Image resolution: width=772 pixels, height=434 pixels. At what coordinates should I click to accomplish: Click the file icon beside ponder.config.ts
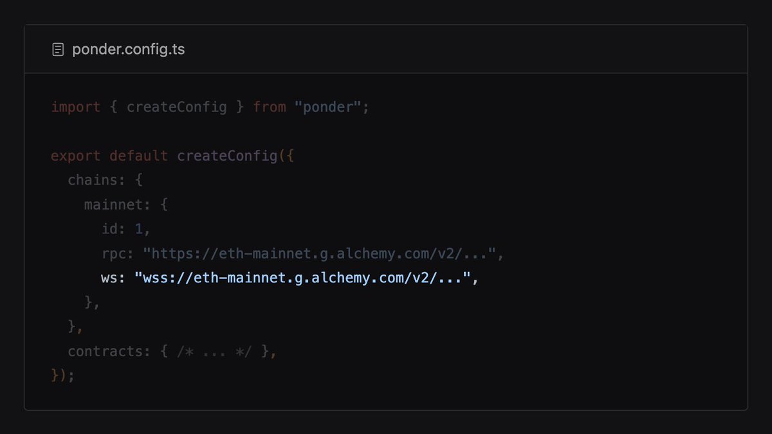(x=58, y=50)
